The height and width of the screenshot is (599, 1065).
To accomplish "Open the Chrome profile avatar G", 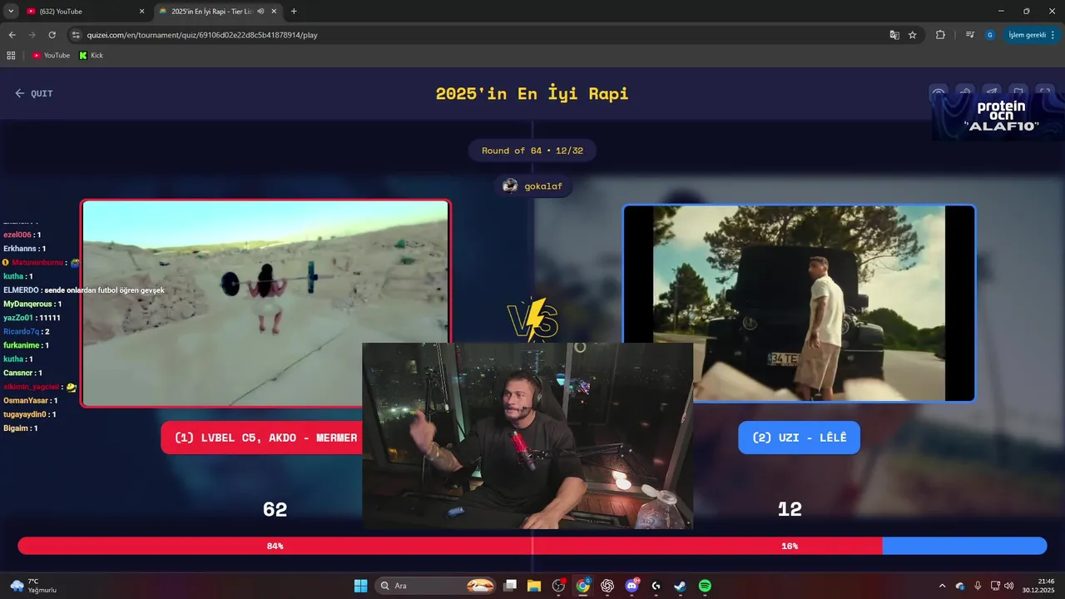I will tap(990, 35).
